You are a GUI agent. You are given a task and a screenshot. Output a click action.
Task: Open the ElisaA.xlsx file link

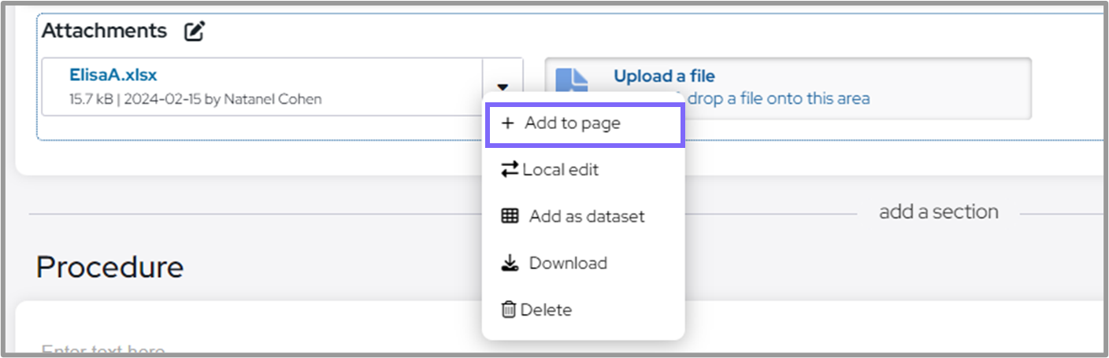coord(113,76)
